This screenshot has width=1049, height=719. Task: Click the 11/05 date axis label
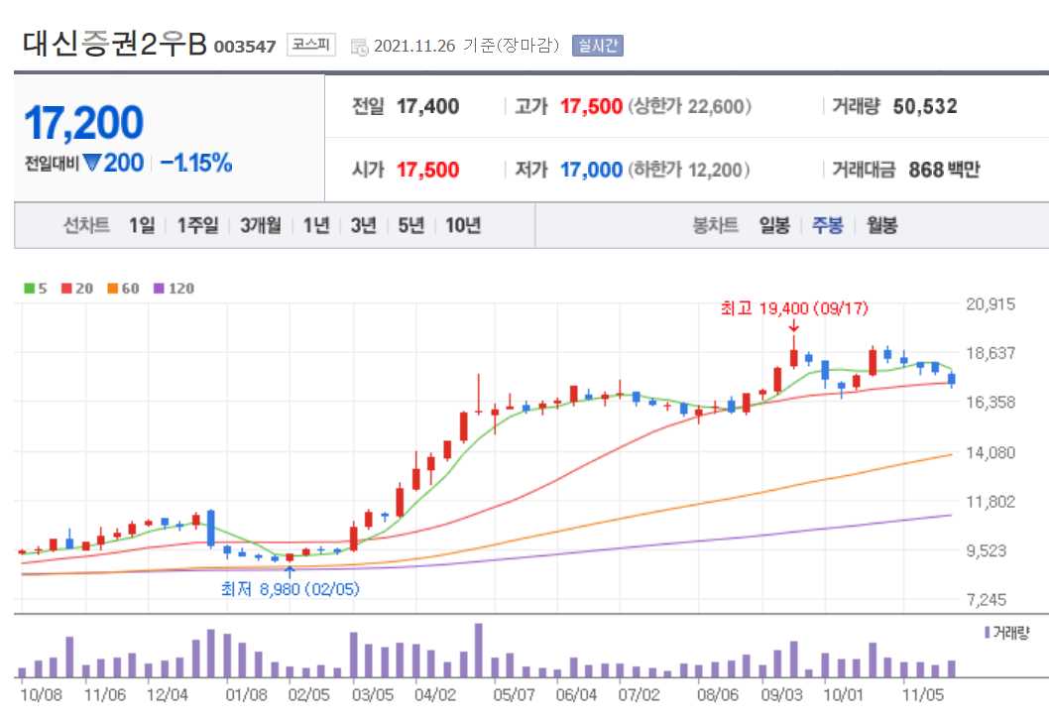922,695
